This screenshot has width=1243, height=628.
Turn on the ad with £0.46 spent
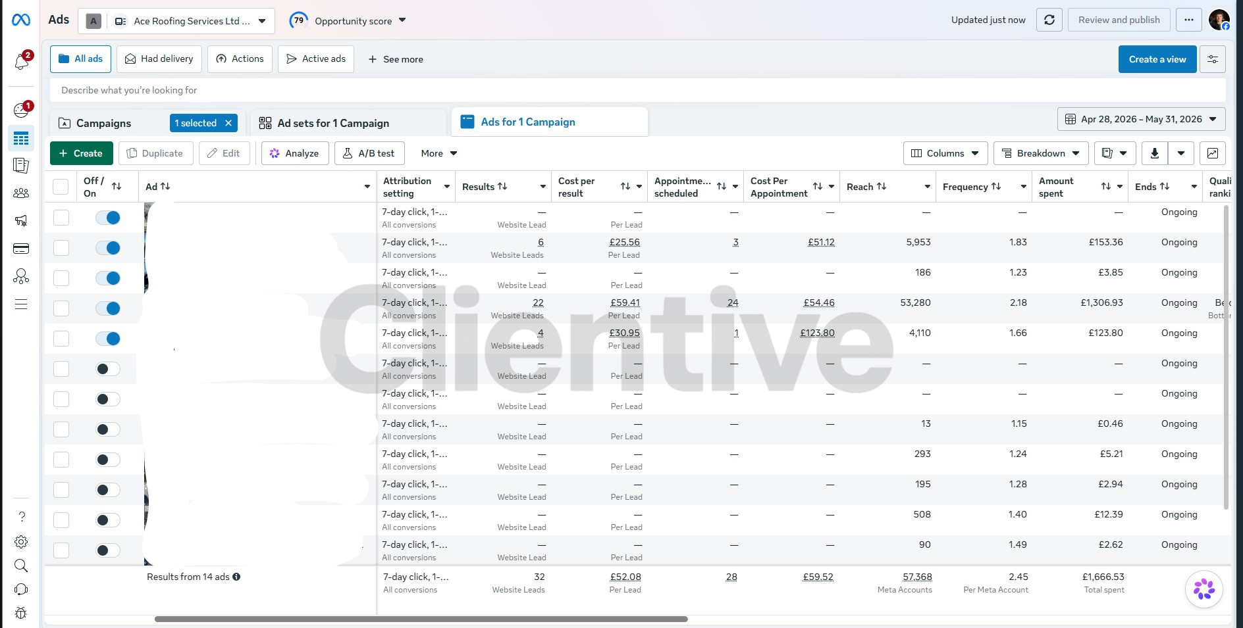108,429
